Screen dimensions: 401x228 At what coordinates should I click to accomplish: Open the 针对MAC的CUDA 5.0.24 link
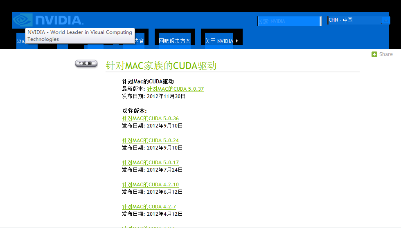[151, 140]
